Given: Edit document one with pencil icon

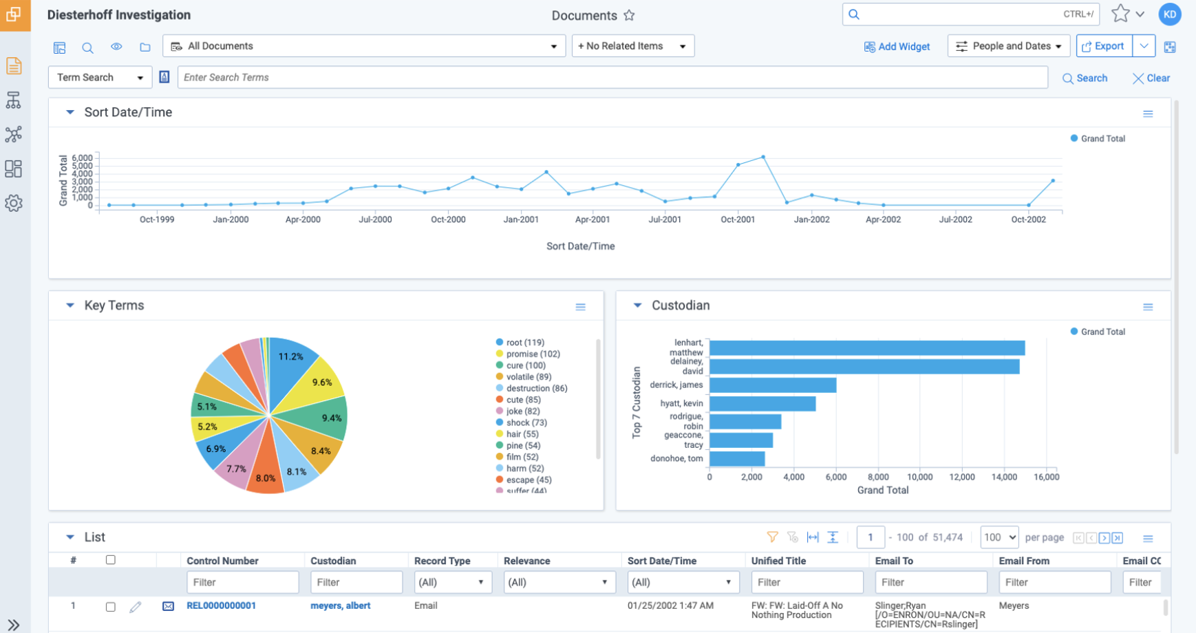Looking at the screenshot, I should coord(136,606).
